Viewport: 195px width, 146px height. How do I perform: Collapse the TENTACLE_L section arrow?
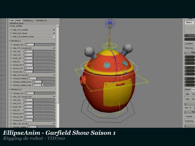click(9, 41)
